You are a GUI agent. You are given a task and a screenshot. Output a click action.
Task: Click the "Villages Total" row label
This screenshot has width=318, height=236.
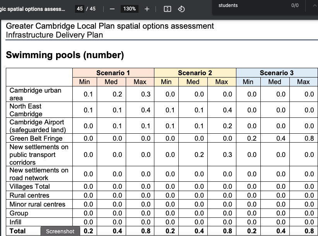(30, 186)
